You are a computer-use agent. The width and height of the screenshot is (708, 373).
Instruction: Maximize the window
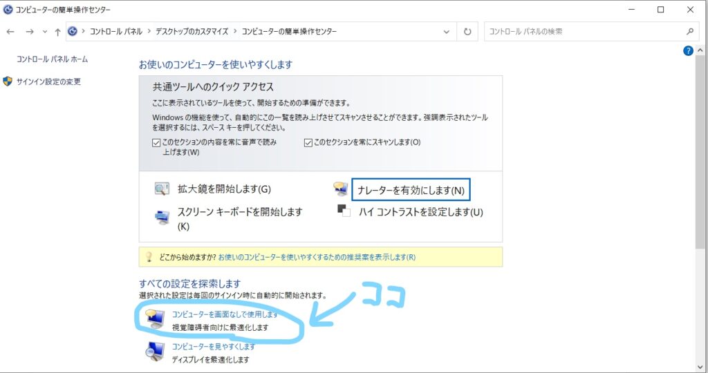[x=660, y=10]
